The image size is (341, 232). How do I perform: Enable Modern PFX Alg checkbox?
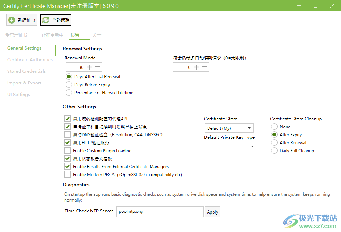tap(67, 175)
